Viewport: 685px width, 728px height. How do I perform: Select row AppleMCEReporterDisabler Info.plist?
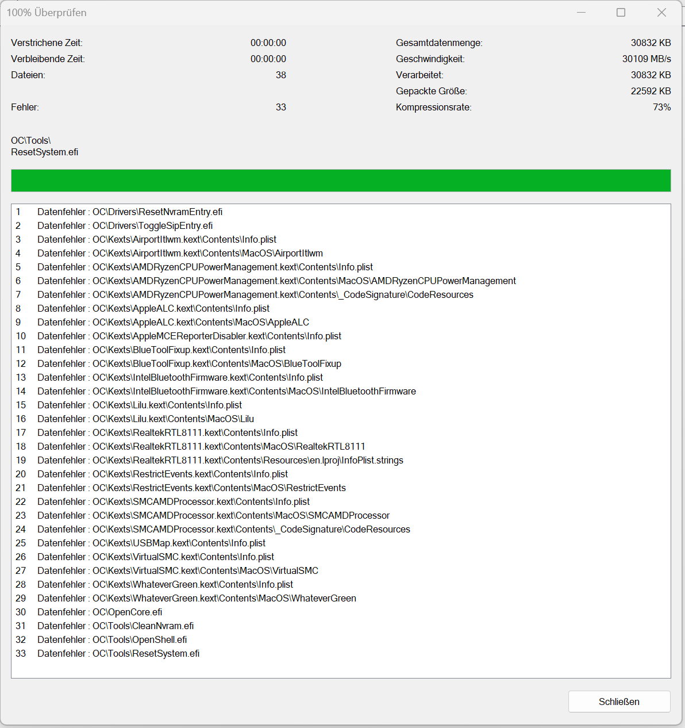pos(341,336)
